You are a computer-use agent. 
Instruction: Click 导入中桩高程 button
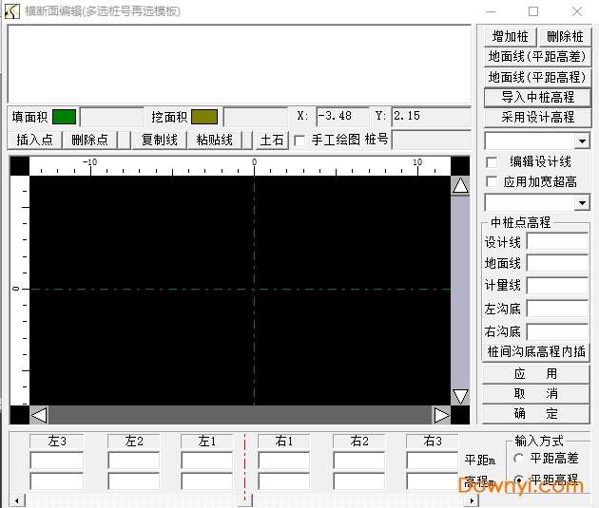click(x=537, y=98)
